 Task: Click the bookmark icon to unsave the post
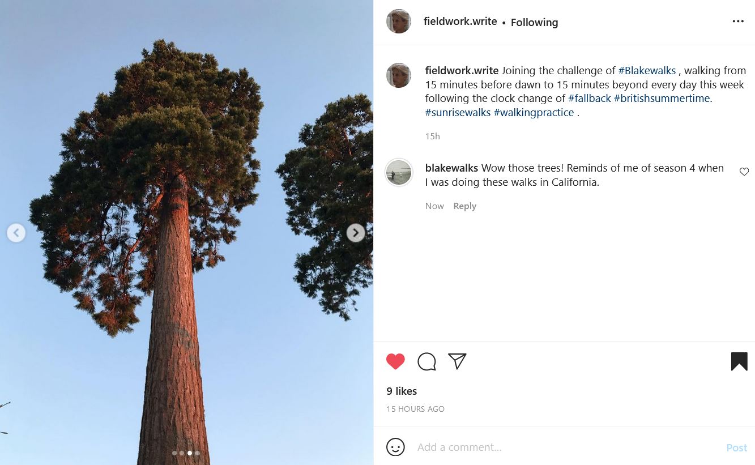739,361
